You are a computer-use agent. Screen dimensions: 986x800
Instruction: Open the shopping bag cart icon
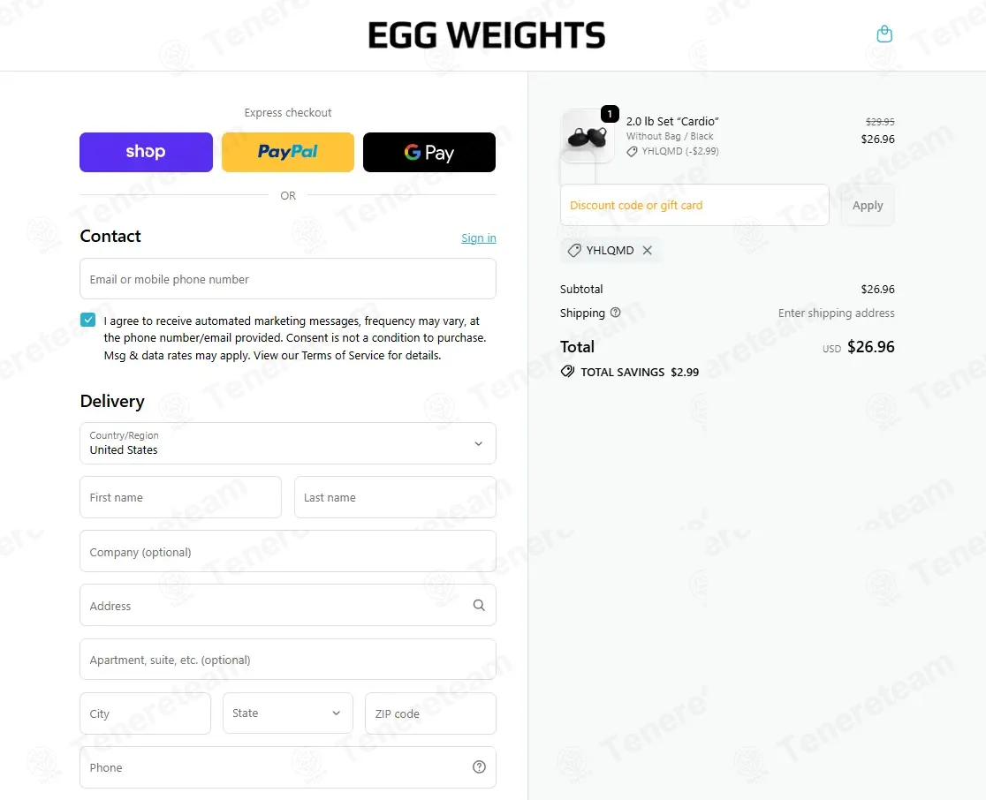[884, 34]
